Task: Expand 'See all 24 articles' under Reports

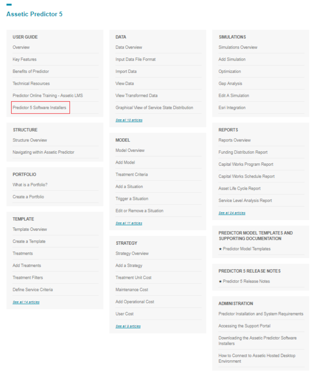Action: (232, 213)
